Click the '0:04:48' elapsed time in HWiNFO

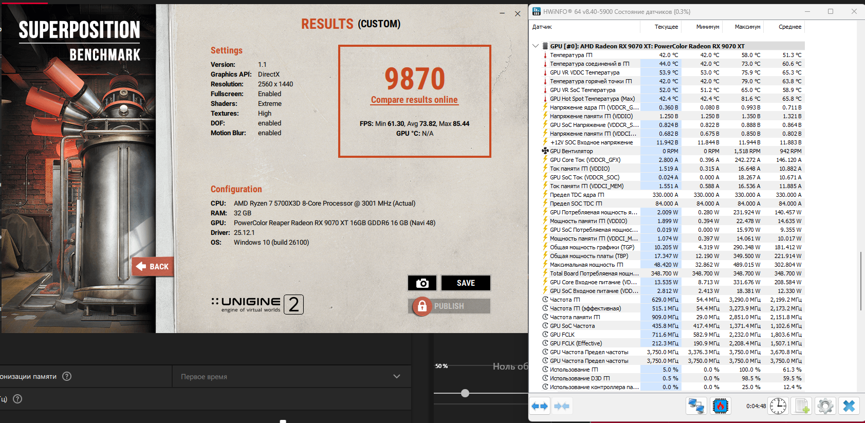pyautogui.click(x=756, y=406)
